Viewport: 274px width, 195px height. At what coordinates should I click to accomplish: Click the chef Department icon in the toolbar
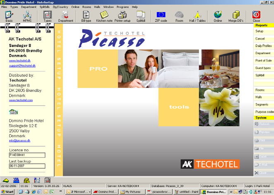pyautogui.click(x=66, y=16)
